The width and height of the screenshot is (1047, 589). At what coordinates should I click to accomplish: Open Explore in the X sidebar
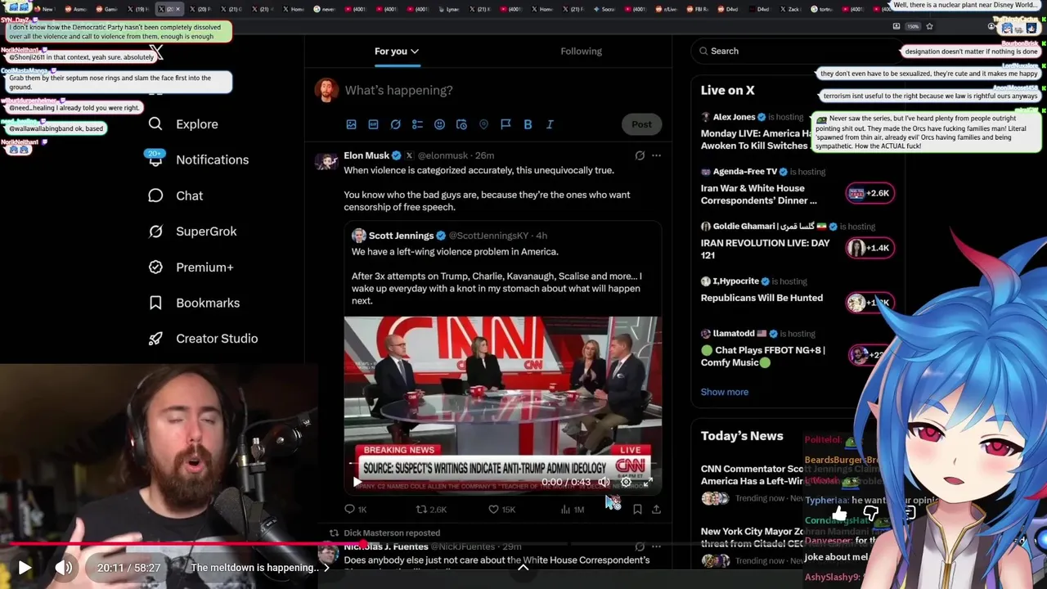(x=182, y=124)
